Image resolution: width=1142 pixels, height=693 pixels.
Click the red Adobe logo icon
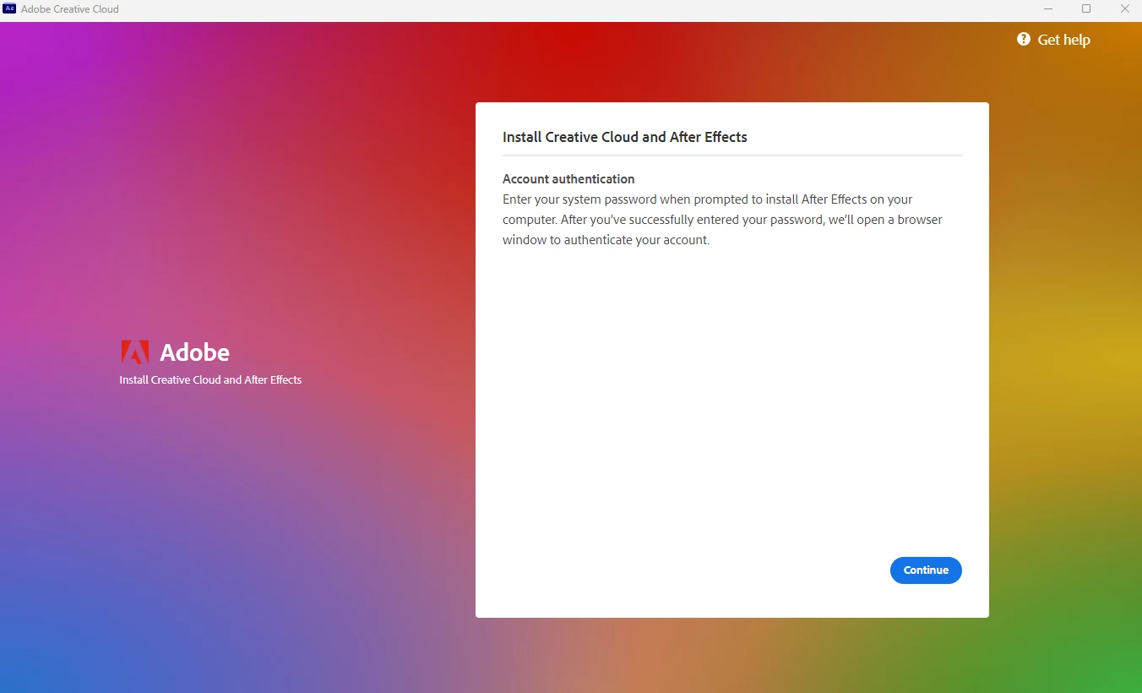click(x=134, y=352)
